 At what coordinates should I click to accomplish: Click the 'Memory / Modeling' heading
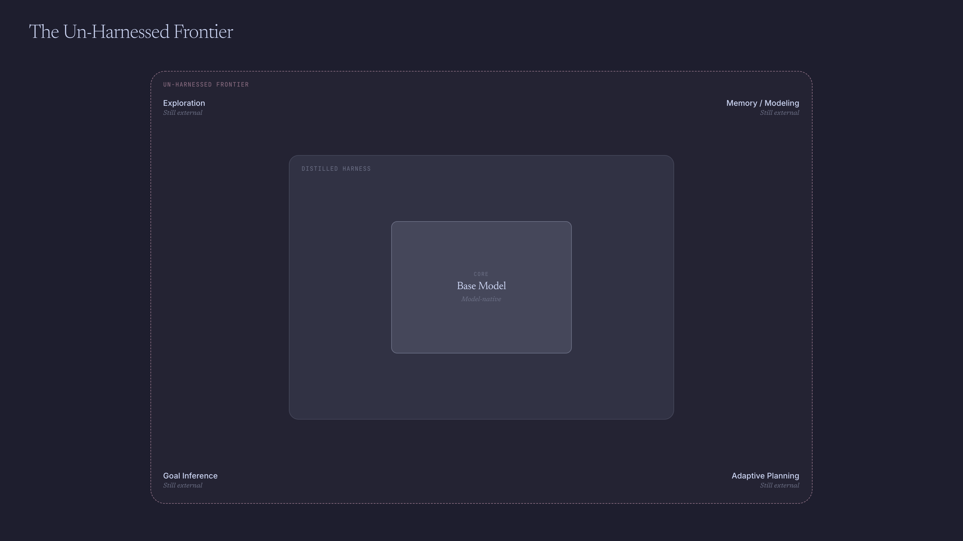pyautogui.click(x=762, y=103)
